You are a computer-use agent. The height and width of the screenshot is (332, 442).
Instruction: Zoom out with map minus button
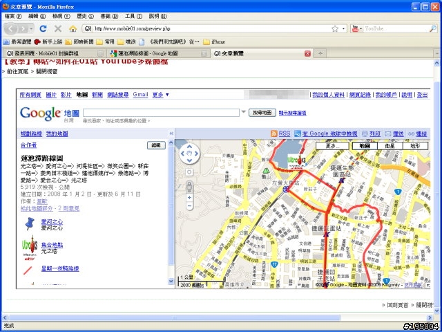tap(189, 206)
